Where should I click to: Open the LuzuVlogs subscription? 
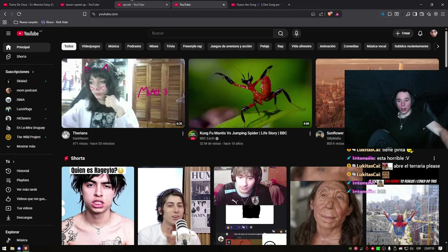(x=27, y=109)
